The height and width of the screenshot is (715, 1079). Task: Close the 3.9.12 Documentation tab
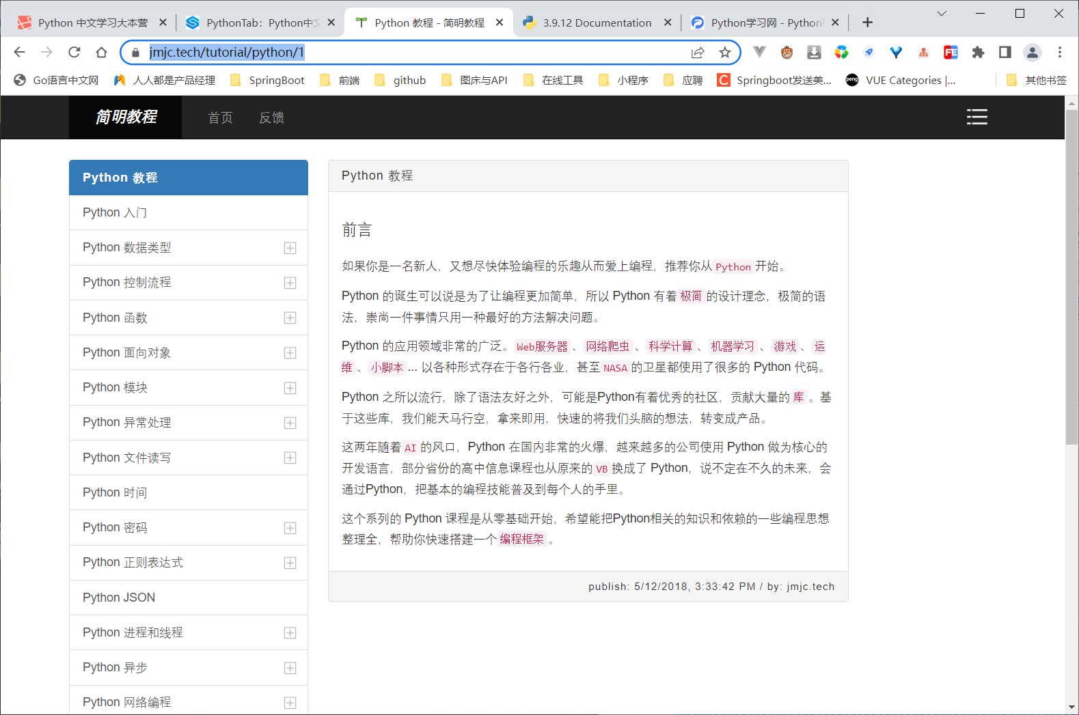tap(668, 23)
